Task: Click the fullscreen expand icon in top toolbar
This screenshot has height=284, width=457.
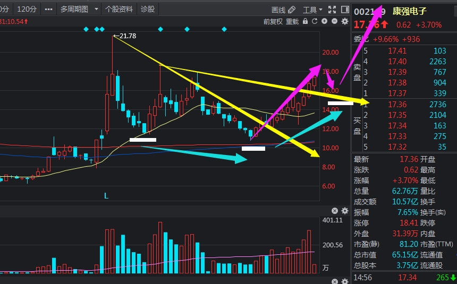Action: point(333,10)
